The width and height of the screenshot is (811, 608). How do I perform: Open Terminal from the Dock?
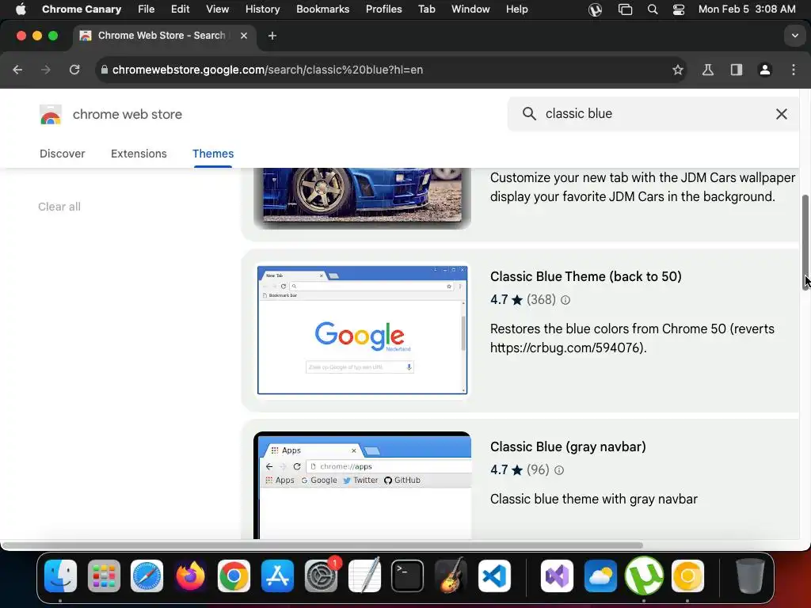point(408,576)
